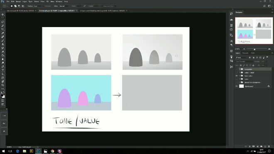The image size is (274, 154).
Task: Open the Opacity value dropdown arrow
Action: (x=267, y=62)
